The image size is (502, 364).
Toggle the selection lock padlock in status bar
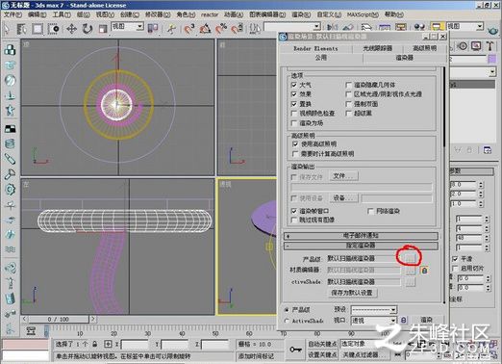click(x=94, y=344)
